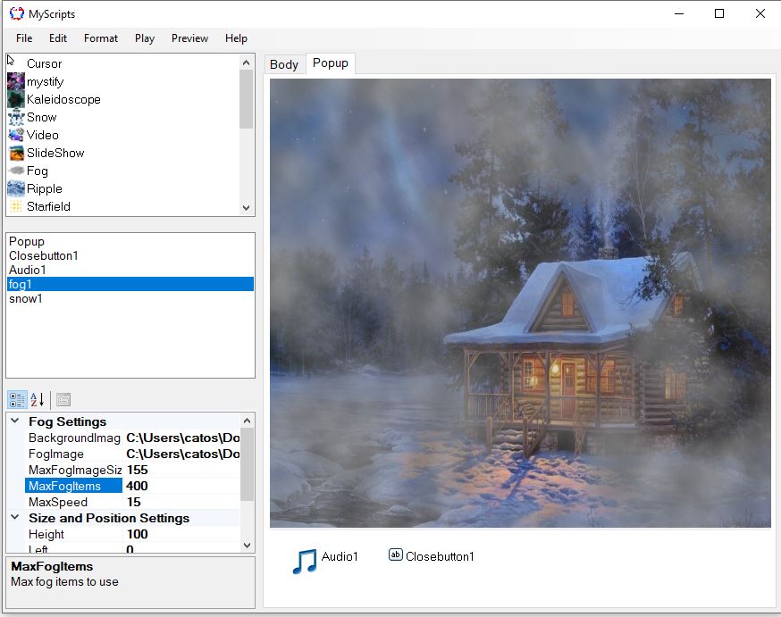Click property grid scroll up arrow

247,421
